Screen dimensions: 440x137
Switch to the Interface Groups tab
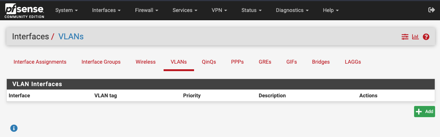[101, 62]
